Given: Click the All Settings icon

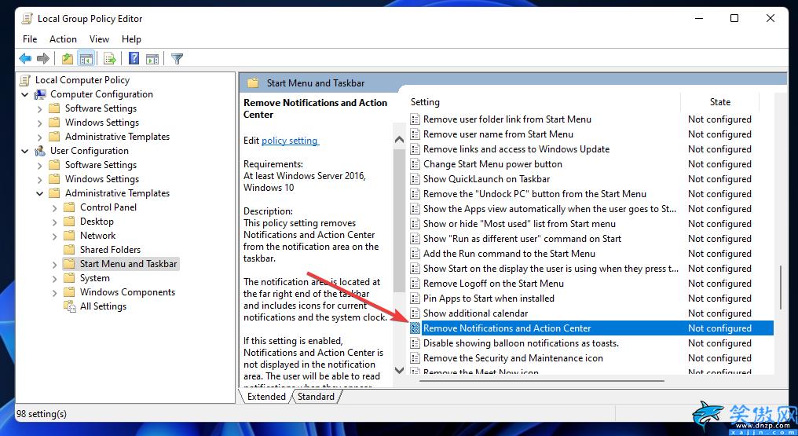Looking at the screenshot, I should pyautogui.click(x=70, y=306).
